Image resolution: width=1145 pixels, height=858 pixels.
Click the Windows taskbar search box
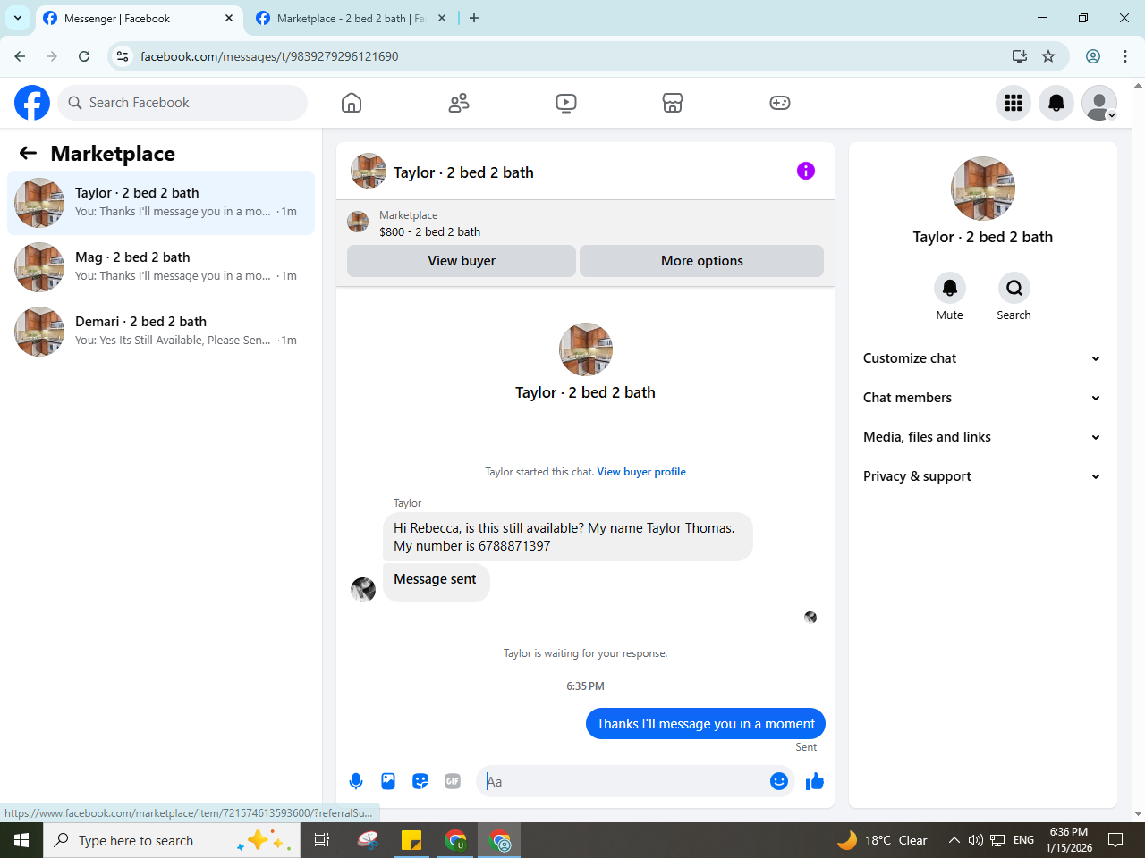(x=170, y=840)
